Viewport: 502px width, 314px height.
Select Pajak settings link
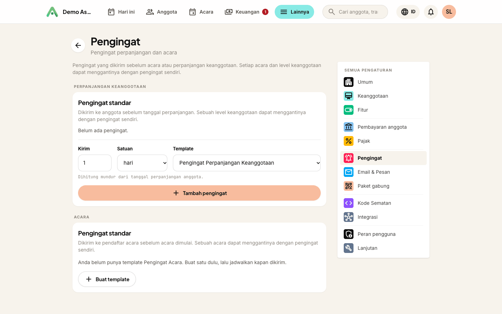pos(383,141)
